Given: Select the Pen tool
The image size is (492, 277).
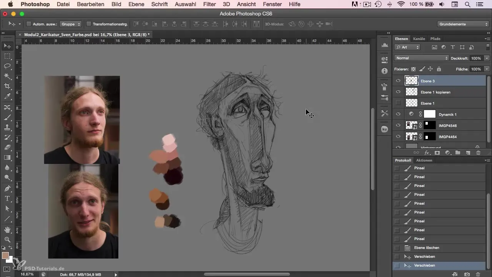Looking at the screenshot, I should coord(7,189).
